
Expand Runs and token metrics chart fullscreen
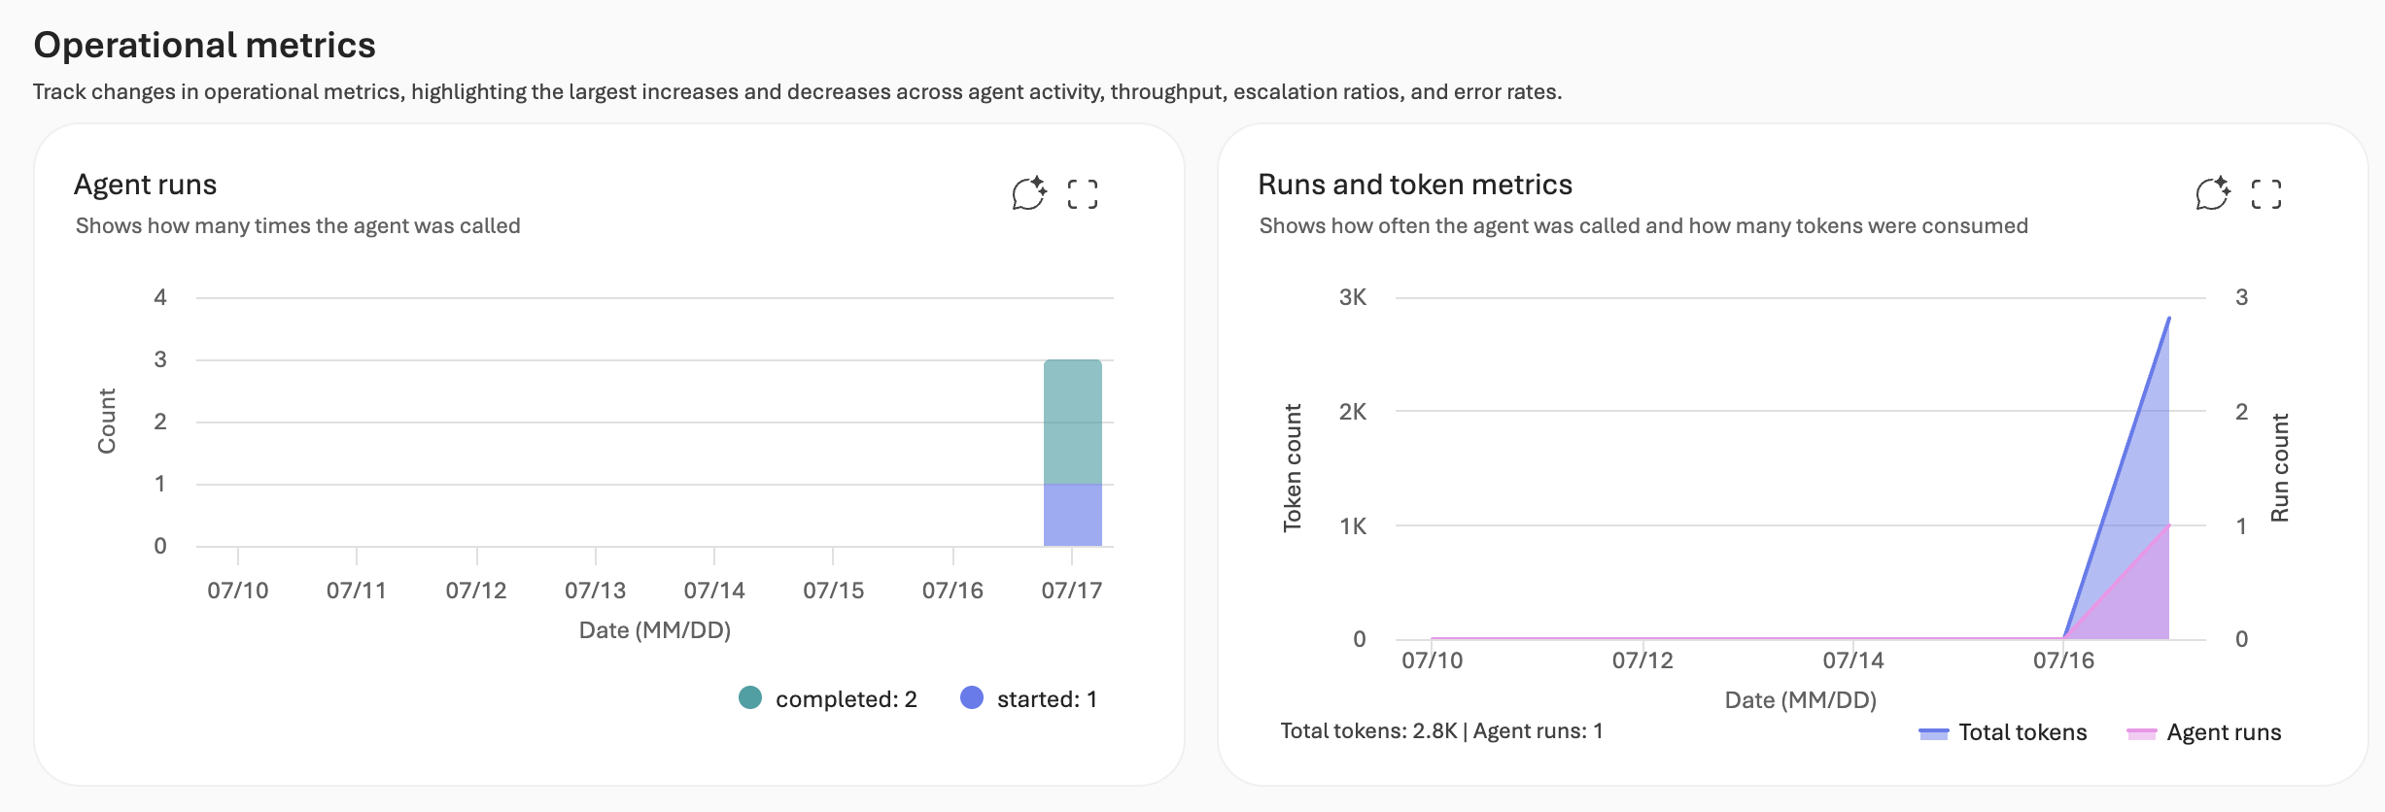point(2266,194)
